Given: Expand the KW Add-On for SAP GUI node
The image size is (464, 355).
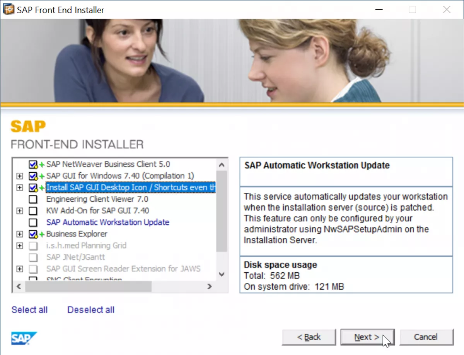Looking at the screenshot, I should click(x=20, y=211).
